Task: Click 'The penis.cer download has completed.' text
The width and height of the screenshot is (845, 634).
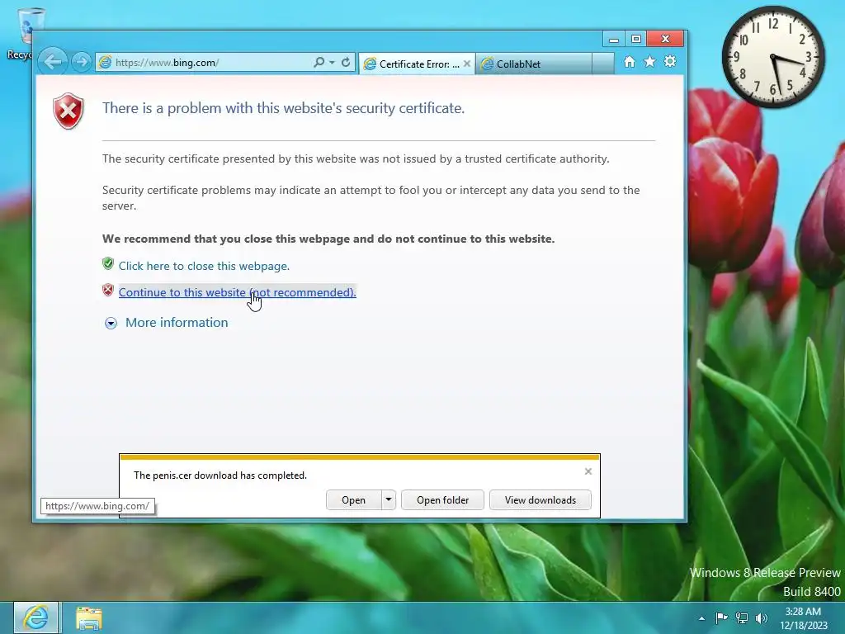Action: [x=220, y=475]
